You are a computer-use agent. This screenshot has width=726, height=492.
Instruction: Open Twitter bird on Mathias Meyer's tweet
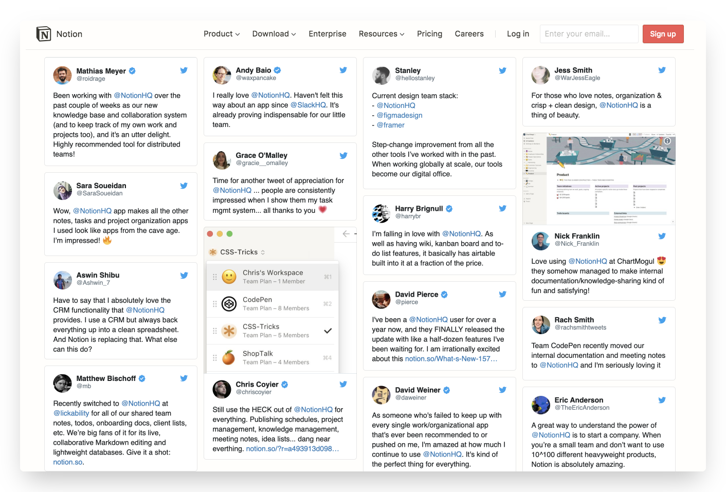[x=184, y=70]
